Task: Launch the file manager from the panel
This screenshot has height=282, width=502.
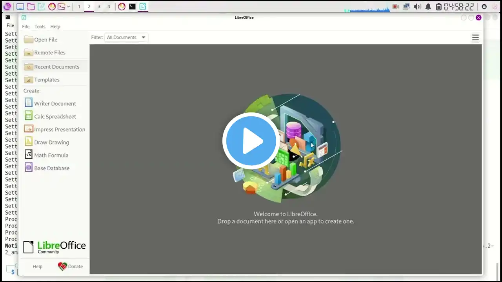Action: (x=31, y=6)
